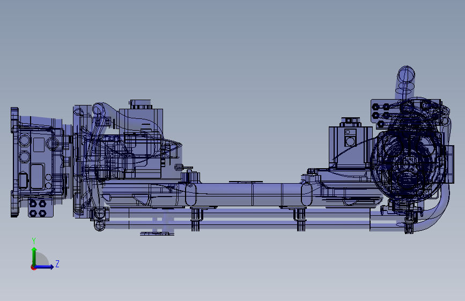
Task: Select the mounting flange at the model's left end
Action: (14, 162)
